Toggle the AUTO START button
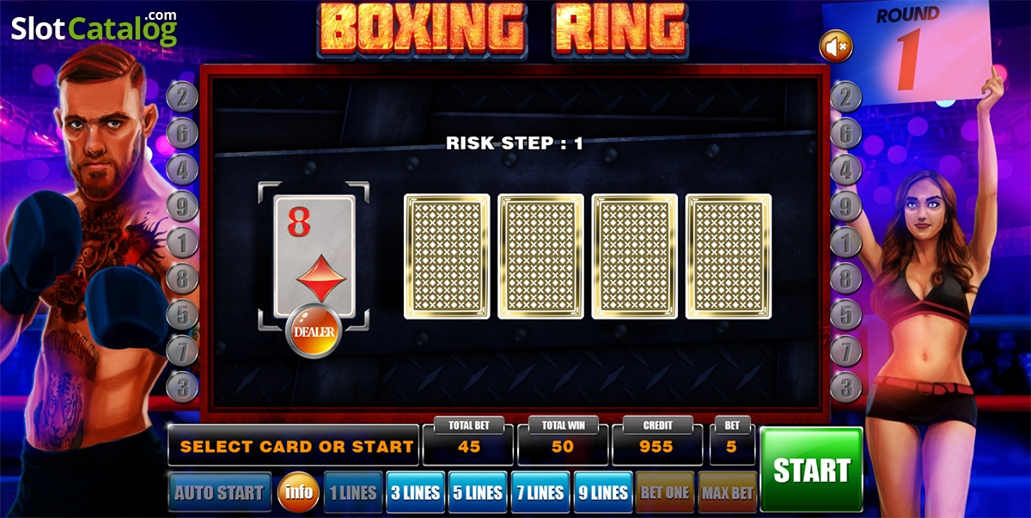The image size is (1031, 518). pos(220,493)
